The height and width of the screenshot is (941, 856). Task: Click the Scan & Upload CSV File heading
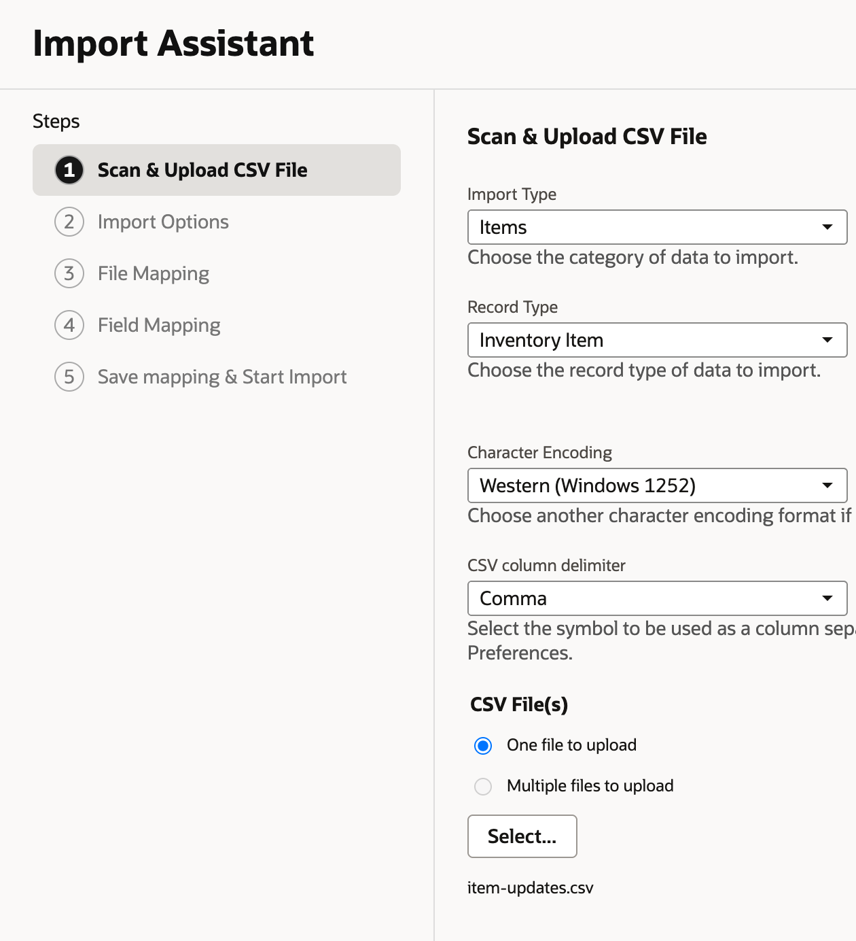pos(587,137)
